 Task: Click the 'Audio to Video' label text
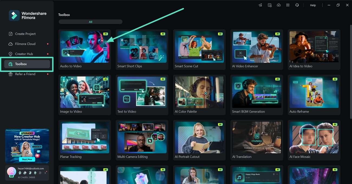click(71, 66)
